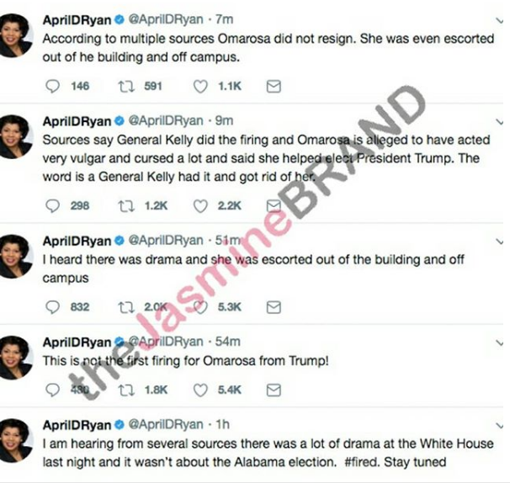Share the 51m tweet using the envelope icon
Screen dimensions: 510x483
(274, 307)
